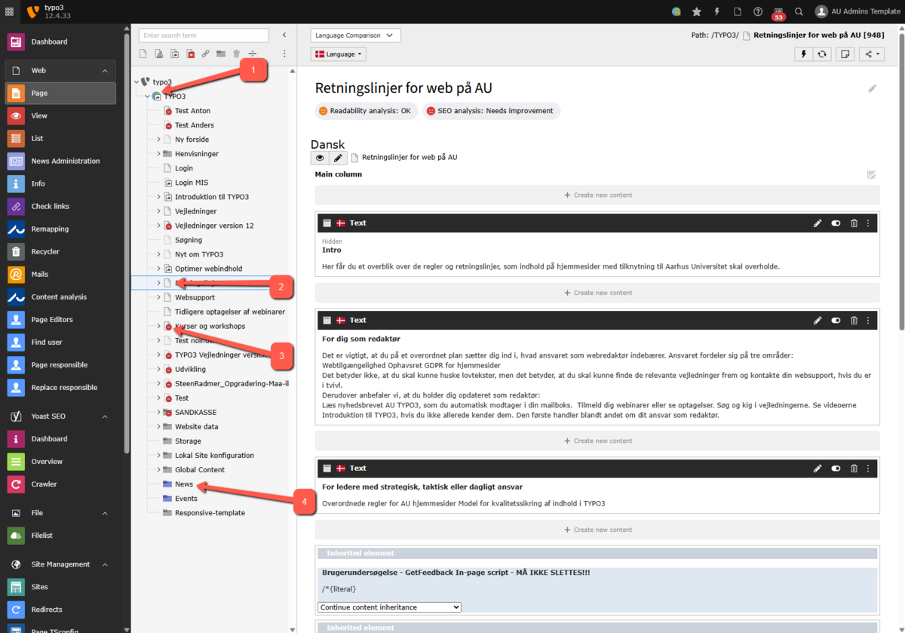This screenshot has height=633, width=905.
Task: Click the backend user section page icon
Action: (x=159, y=54)
